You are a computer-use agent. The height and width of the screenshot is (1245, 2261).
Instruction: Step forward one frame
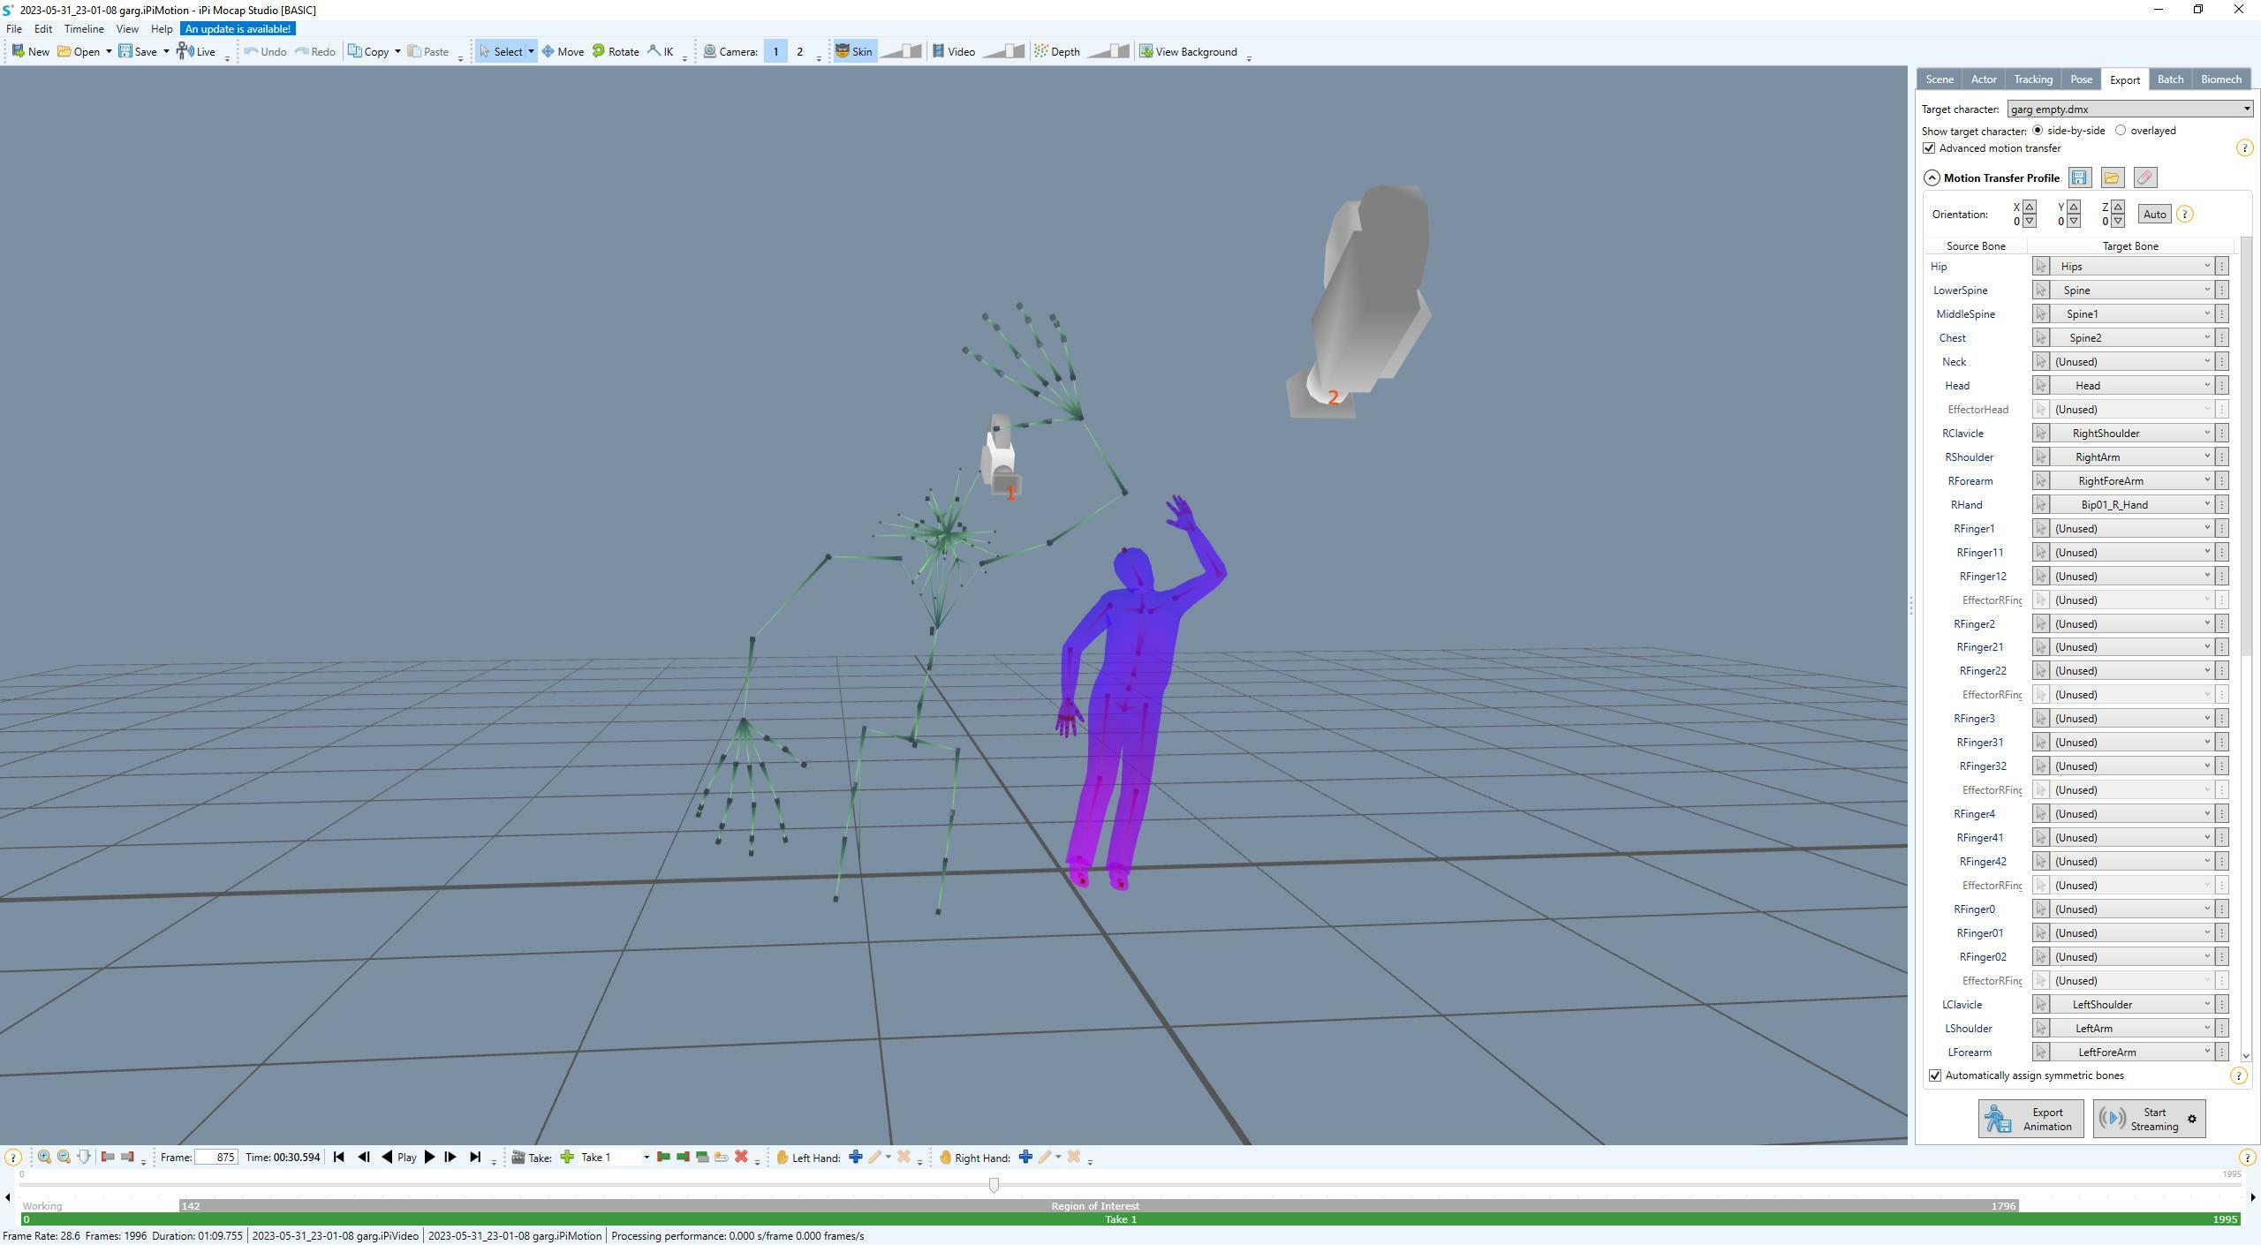450,1157
